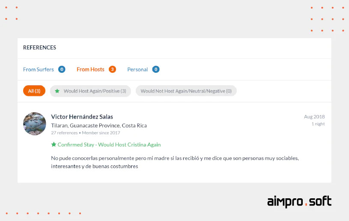Select the From Hosts tab
Viewport: 349px width, 221px height.
click(90, 69)
